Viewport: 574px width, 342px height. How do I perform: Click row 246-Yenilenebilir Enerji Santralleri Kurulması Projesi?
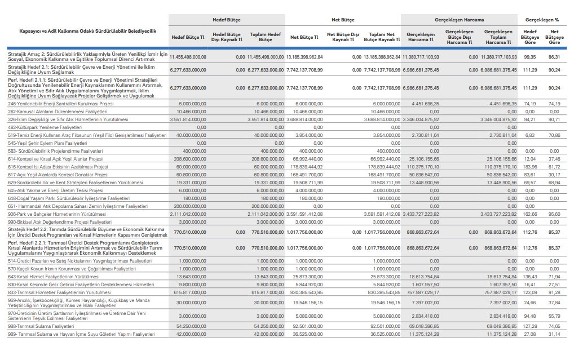pyautogui.click(x=61, y=104)
